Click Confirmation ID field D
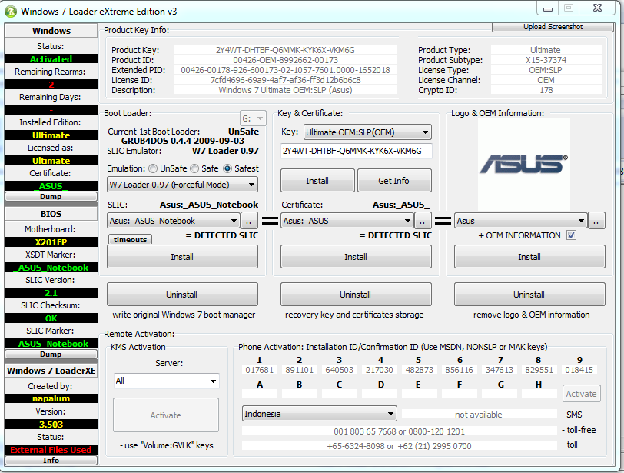 pyautogui.click(x=380, y=394)
